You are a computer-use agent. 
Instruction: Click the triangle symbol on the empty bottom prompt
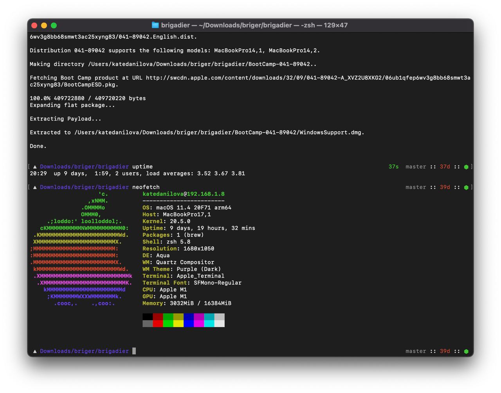(x=35, y=351)
